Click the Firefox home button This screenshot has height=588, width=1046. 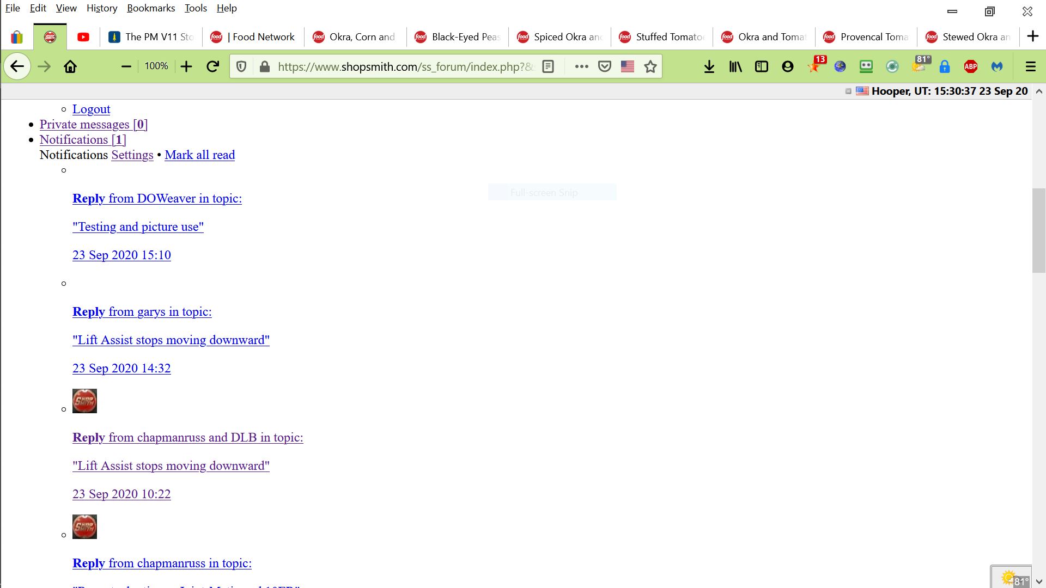tap(70, 66)
